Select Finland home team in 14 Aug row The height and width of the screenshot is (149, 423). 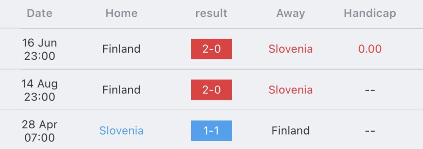click(x=121, y=90)
